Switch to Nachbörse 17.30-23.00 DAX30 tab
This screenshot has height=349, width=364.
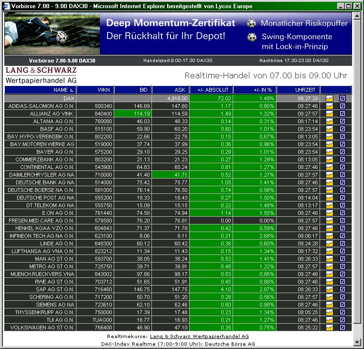click(x=294, y=61)
